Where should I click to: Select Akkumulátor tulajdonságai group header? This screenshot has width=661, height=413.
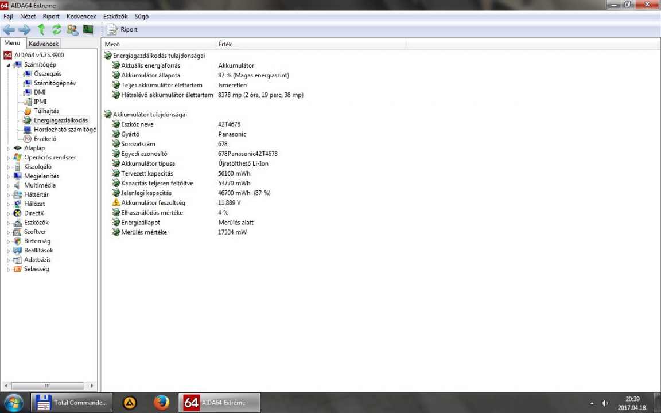[x=150, y=115]
